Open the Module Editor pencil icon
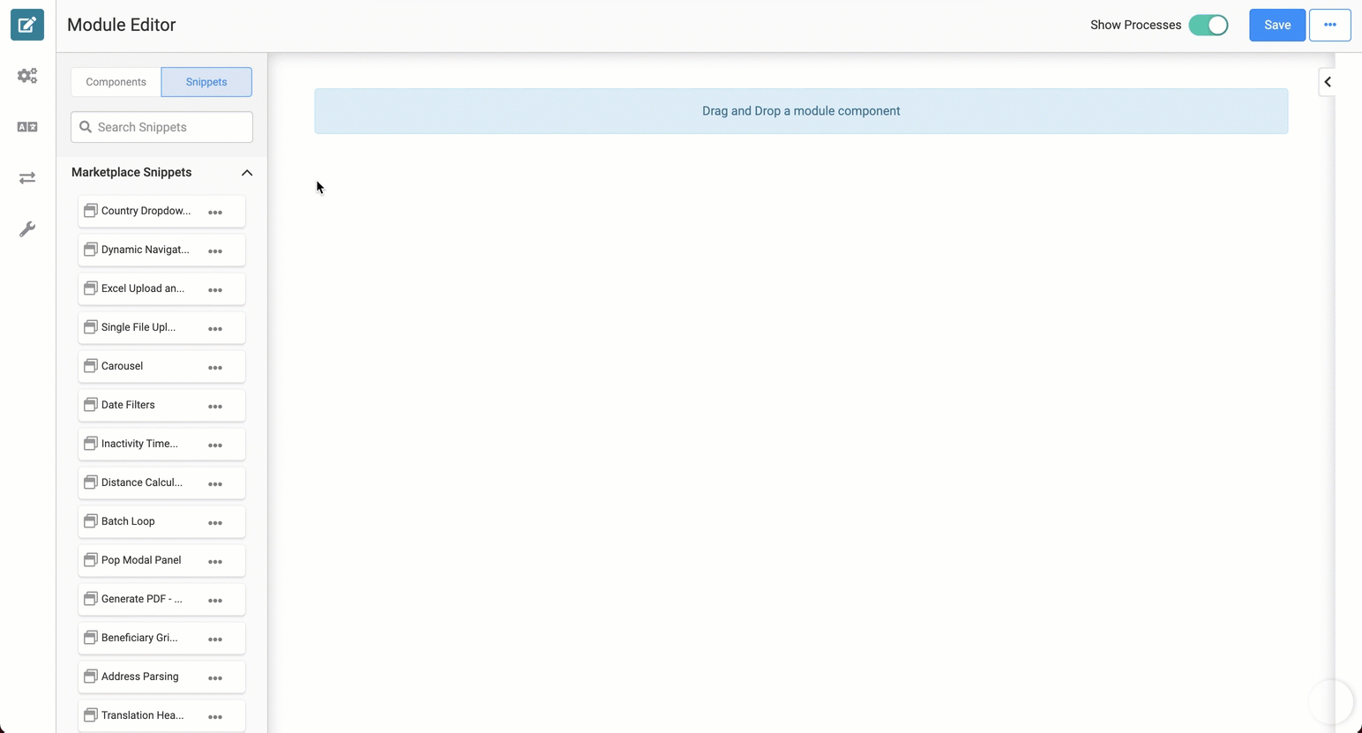Viewport: 1362px width, 733px height. coord(27,25)
